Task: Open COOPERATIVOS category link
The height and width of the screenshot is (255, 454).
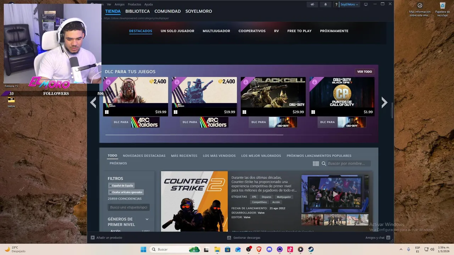Action: click(x=252, y=31)
